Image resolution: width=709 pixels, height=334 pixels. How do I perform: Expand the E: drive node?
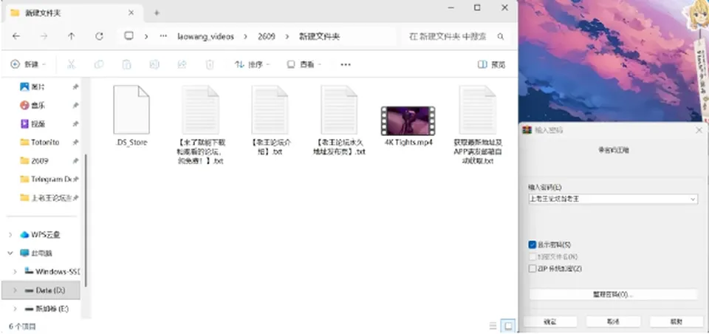point(15,309)
